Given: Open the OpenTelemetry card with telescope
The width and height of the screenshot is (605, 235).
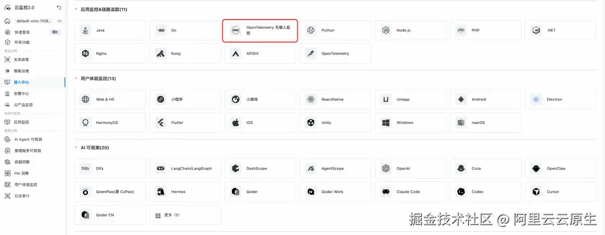Looking at the screenshot, I should pos(336,54).
